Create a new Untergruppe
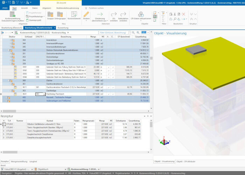The width and height of the screenshot is (245, 175). pyautogui.click(x=60, y=16)
